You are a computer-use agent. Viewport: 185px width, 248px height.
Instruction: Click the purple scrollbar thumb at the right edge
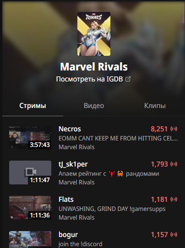pyautogui.click(x=184, y=13)
